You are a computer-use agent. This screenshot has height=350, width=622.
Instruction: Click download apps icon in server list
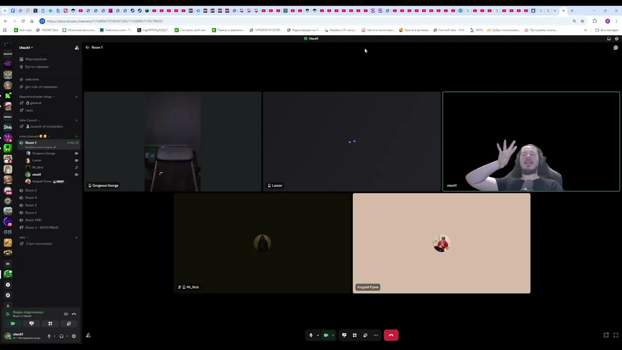tap(8, 305)
